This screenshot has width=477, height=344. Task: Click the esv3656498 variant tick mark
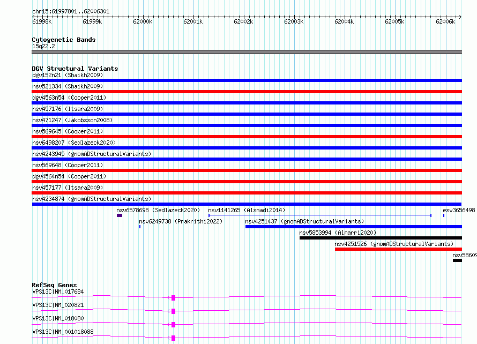(x=444, y=215)
